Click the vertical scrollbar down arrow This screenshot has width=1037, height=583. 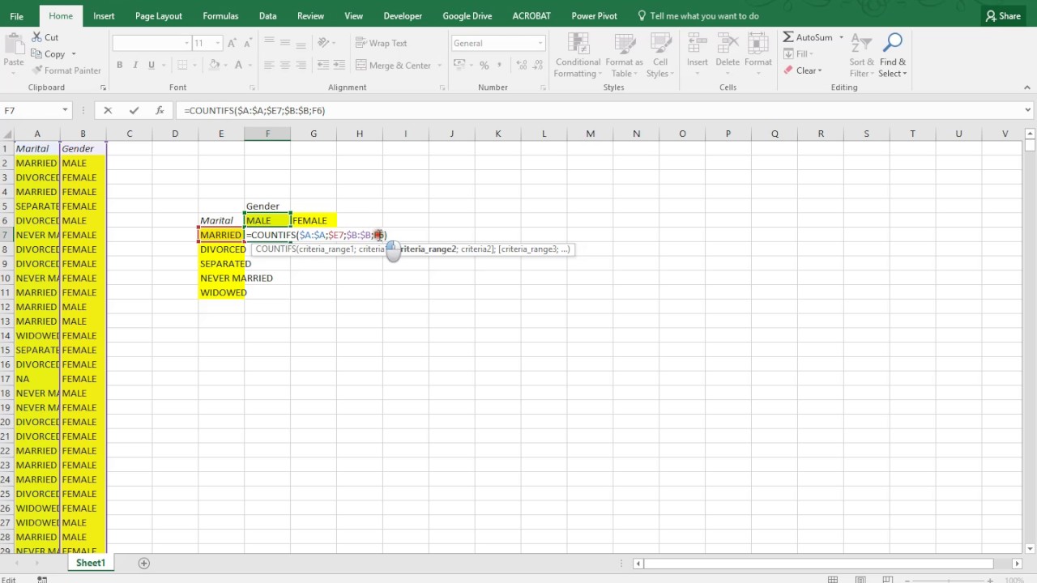(x=1030, y=547)
